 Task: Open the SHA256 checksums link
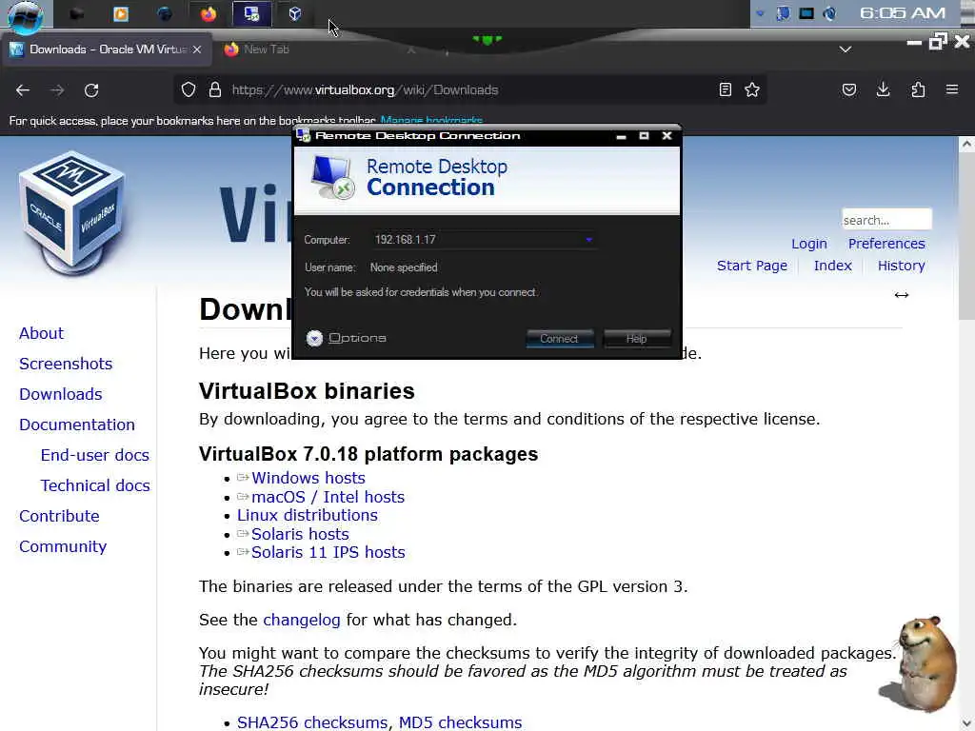(312, 722)
